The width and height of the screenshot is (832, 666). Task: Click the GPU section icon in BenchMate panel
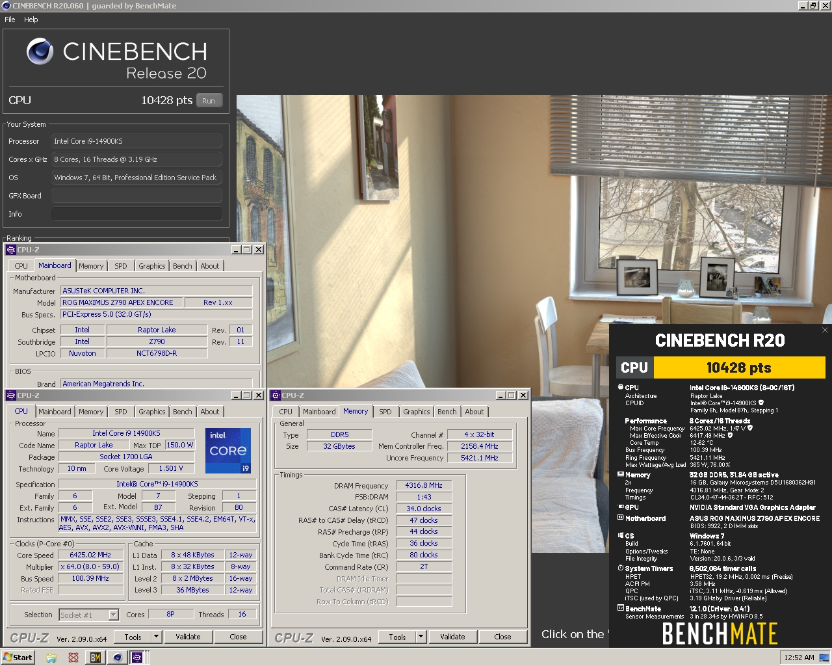click(621, 507)
